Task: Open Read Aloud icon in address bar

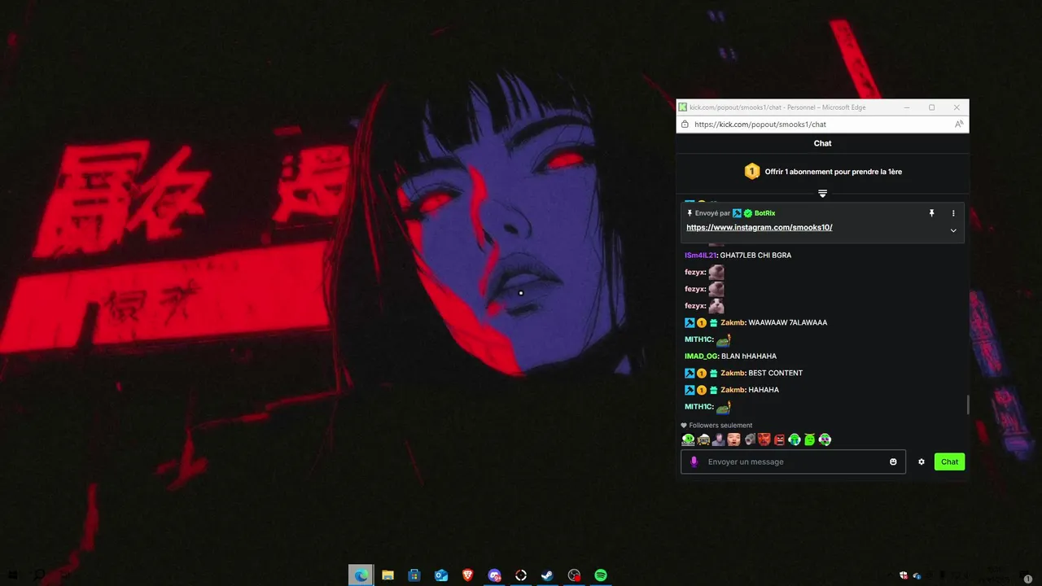Action: click(x=958, y=125)
